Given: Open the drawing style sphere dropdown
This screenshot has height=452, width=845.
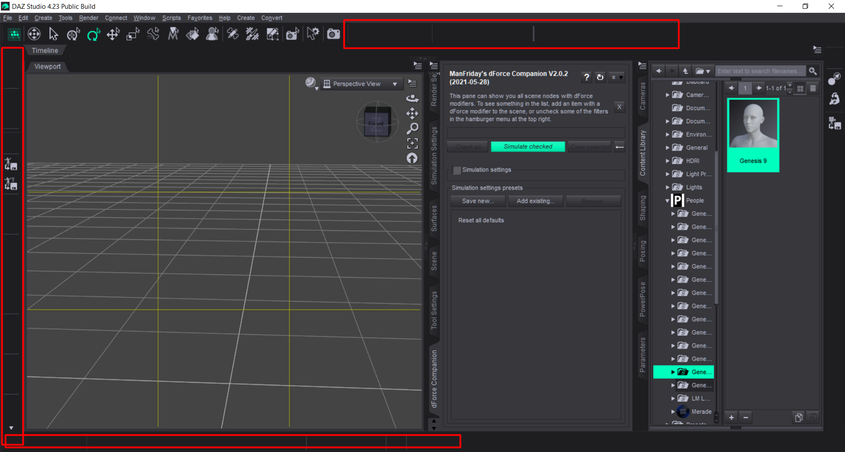Looking at the screenshot, I should pyautogui.click(x=312, y=83).
